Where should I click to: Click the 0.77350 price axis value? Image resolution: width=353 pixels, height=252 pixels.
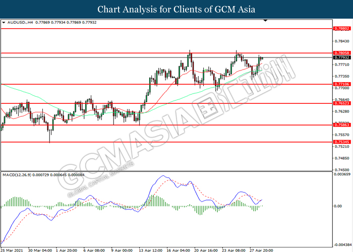click(x=342, y=76)
